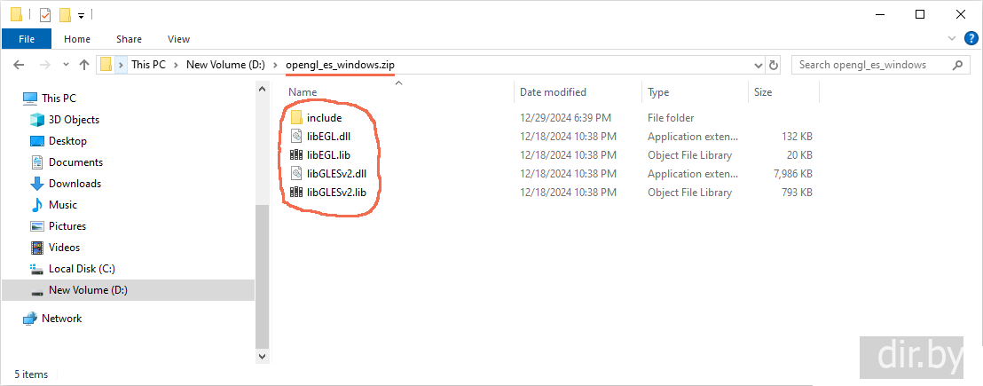Sort by the Date modified column header
The height and width of the screenshot is (386, 983).
[553, 92]
